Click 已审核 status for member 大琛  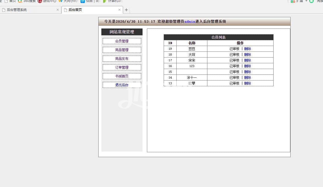coord(234,54)
